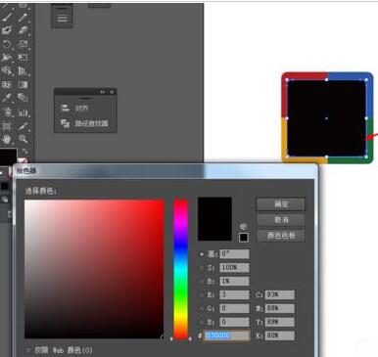The height and width of the screenshot is (357, 378).
Task: Click the black fill swatch in toolbar
Action: [x=8, y=157]
